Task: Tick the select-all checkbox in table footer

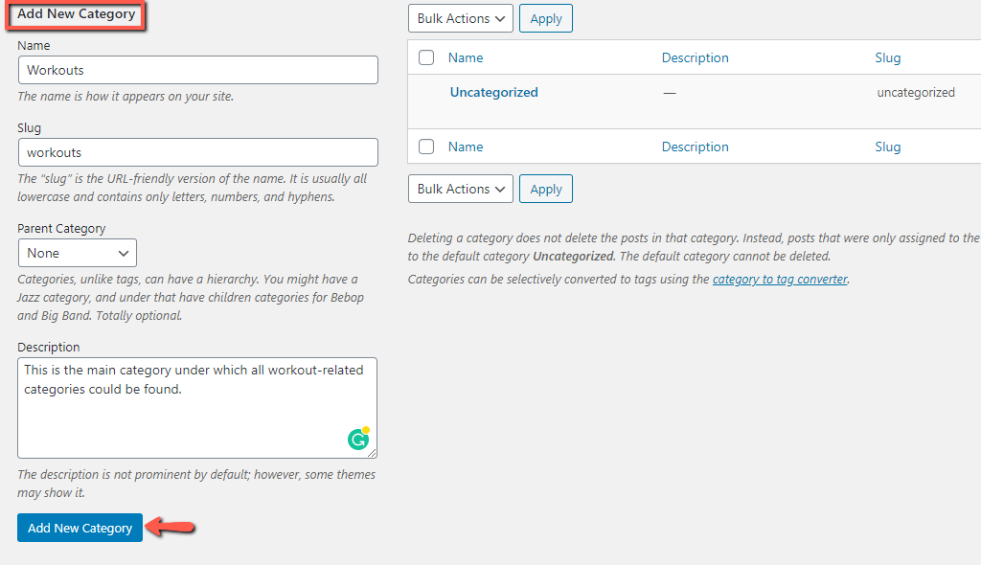Action: pyautogui.click(x=426, y=147)
